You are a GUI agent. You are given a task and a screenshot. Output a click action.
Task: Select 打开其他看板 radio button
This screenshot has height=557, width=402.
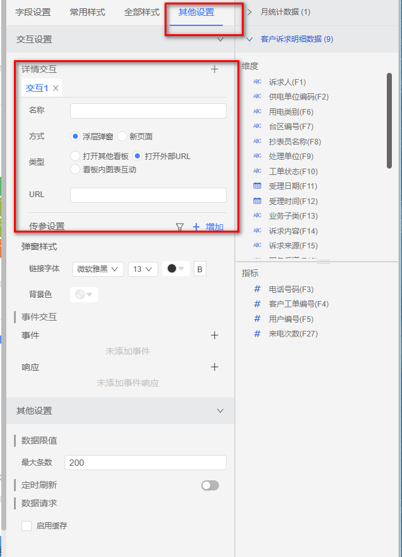coord(75,156)
